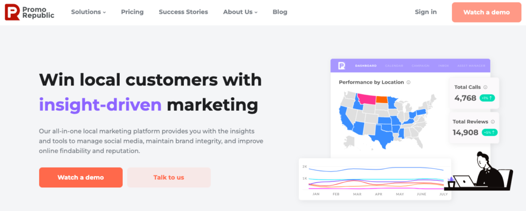This screenshot has height=211, width=526.
Task: Click the +5% green badge under Total Reviews
Action: pos(490,133)
